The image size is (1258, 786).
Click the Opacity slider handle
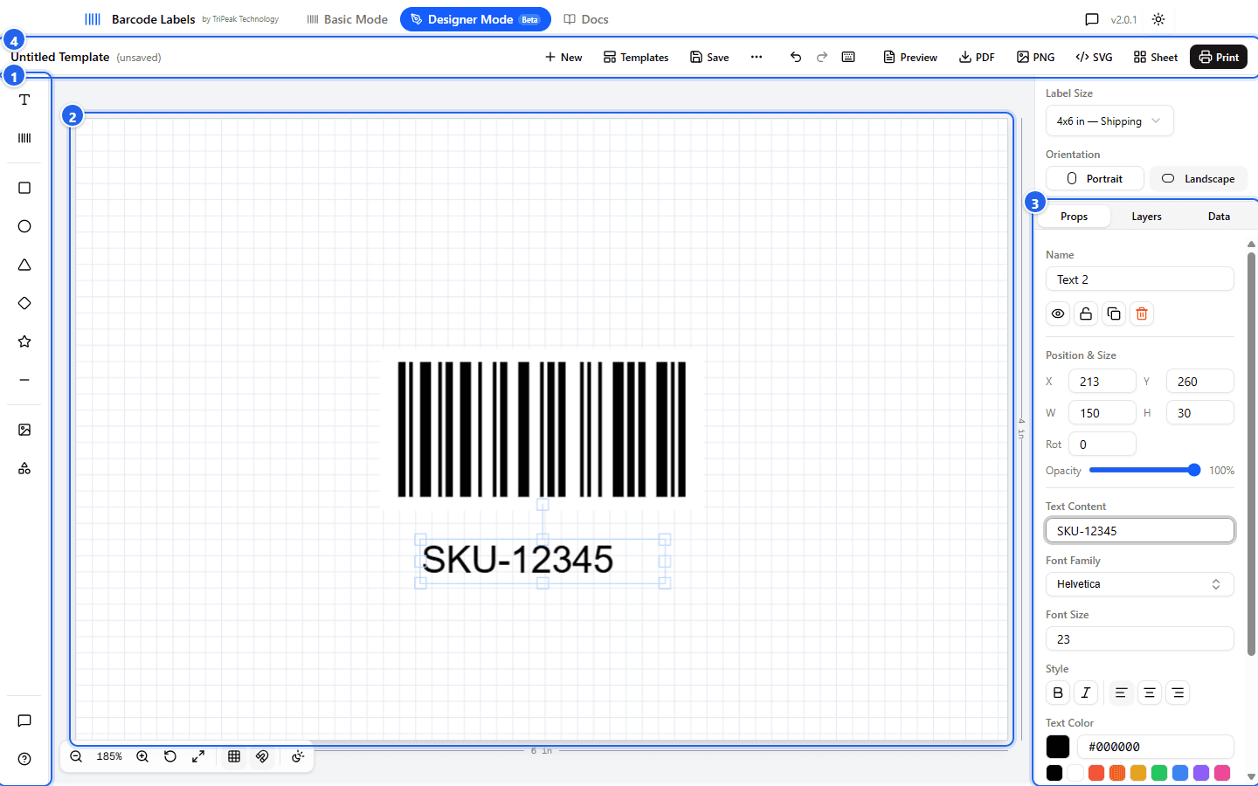[1194, 470]
